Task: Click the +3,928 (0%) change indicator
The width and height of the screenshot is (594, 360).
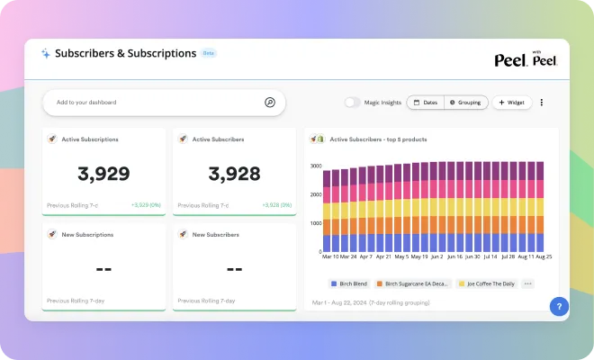Action: coord(277,205)
